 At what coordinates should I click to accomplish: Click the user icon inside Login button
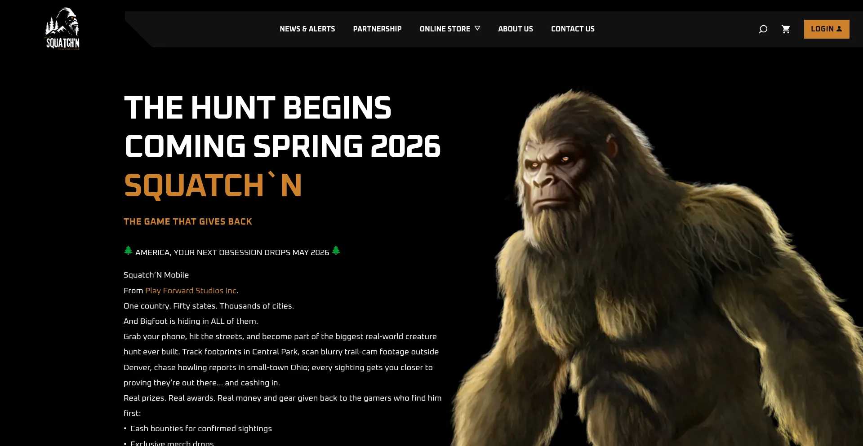tap(839, 29)
